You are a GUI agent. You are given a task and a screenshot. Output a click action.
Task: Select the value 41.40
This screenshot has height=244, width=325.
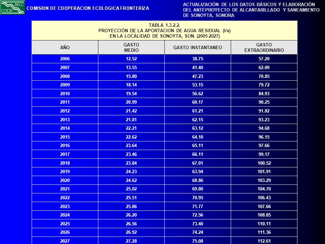coord(197,67)
